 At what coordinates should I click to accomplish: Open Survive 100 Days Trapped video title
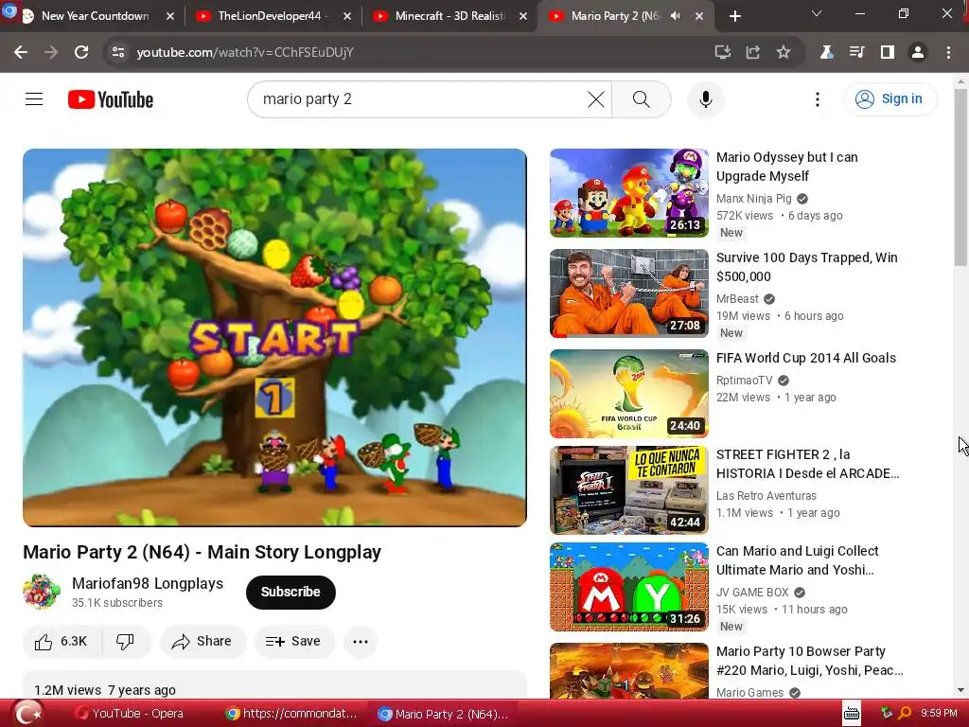point(806,267)
